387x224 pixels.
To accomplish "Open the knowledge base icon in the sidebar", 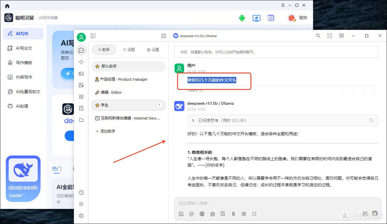I will click(x=81, y=109).
